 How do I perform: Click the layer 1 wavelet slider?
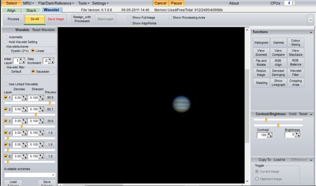(30, 103)
